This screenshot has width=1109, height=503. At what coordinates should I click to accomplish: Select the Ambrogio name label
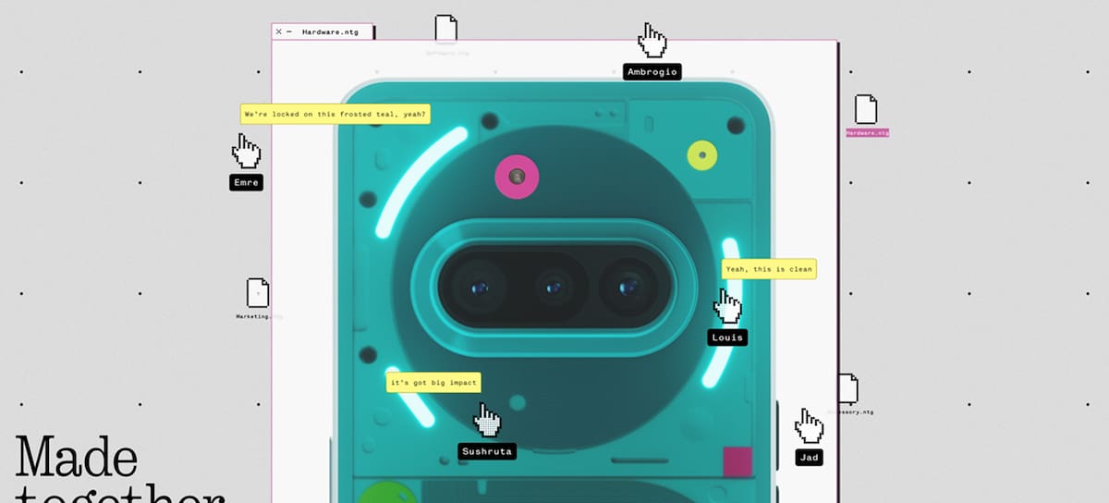click(652, 72)
